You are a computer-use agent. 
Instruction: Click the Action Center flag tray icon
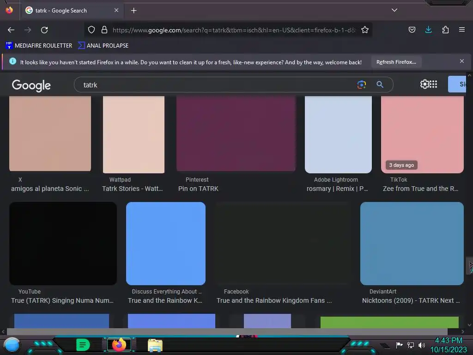tap(399, 345)
